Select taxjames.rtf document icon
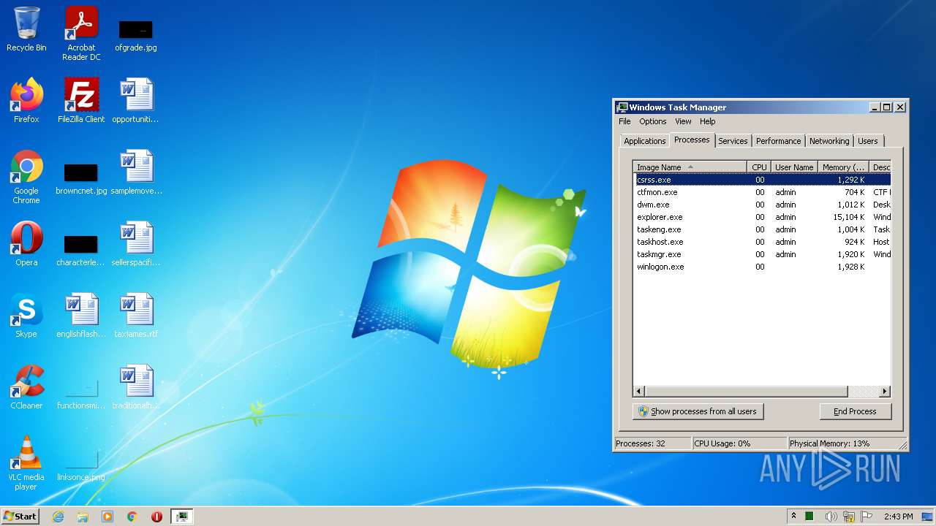 [136, 316]
